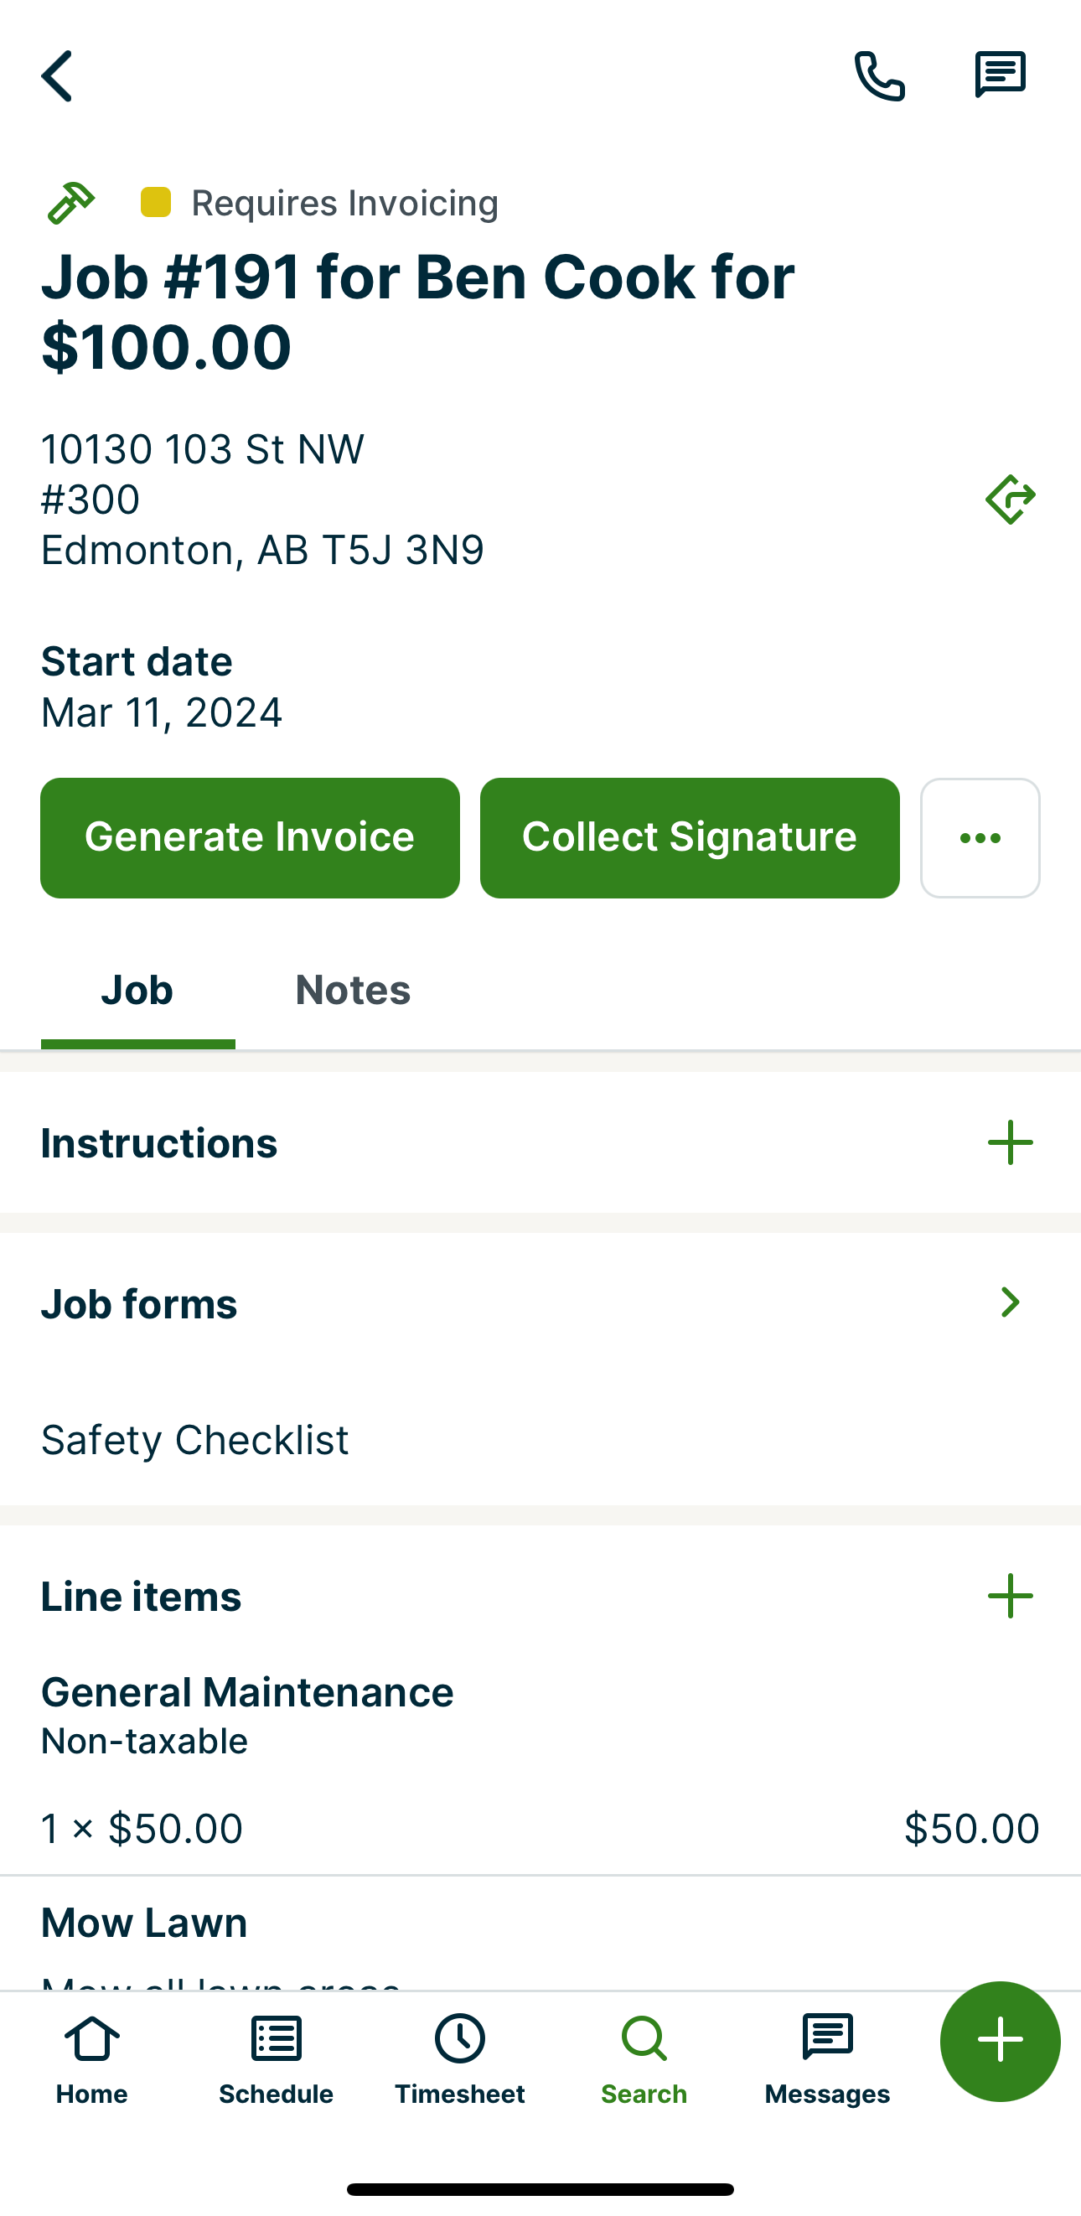Open directions with the navigation arrow icon

[1011, 499]
